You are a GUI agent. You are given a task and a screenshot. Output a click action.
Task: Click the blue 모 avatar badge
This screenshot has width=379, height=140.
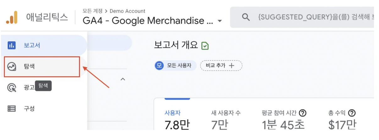click(159, 66)
